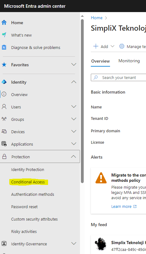Click the Applications grid icon
The height and width of the screenshot is (254, 146).
[x=4, y=144]
